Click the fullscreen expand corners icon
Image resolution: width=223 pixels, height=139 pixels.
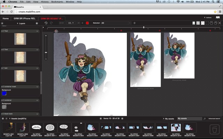point(207,23)
